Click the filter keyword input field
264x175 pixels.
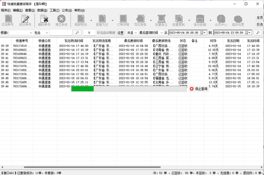(x=61, y=33)
